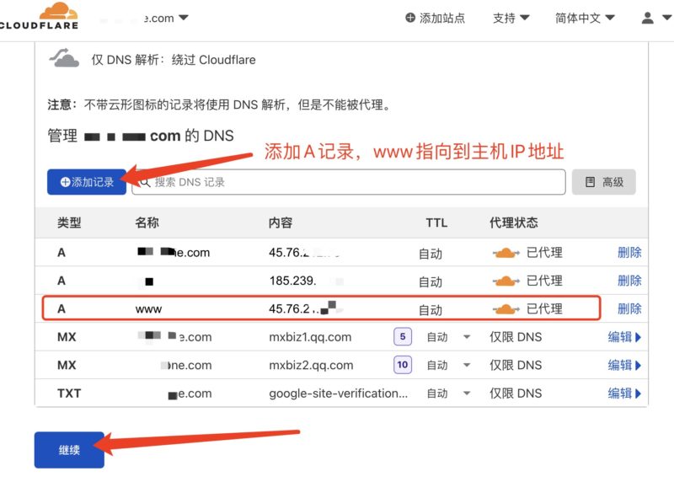Viewport: 674px width, 482px height.
Task: Toggle proxy cloud for the www A record
Action: [x=506, y=309]
